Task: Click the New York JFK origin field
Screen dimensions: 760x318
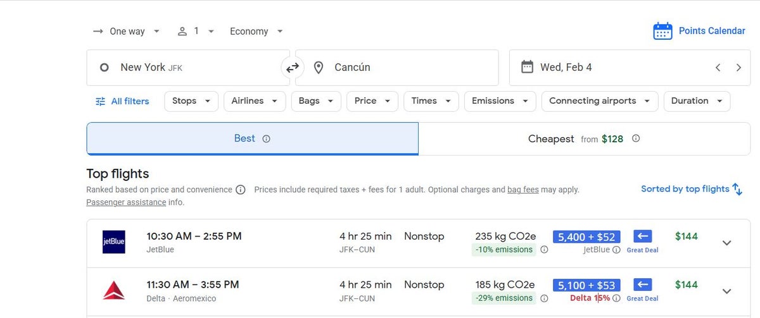Action: tap(187, 68)
